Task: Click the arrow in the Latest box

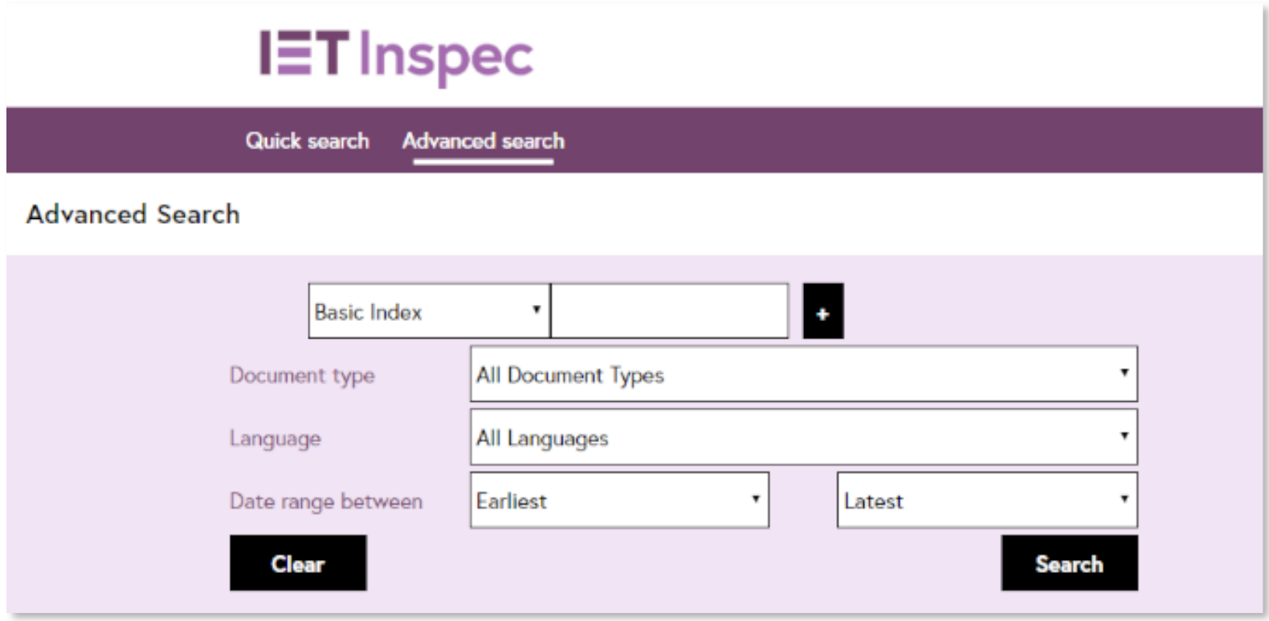Action: pyautogui.click(x=1124, y=499)
